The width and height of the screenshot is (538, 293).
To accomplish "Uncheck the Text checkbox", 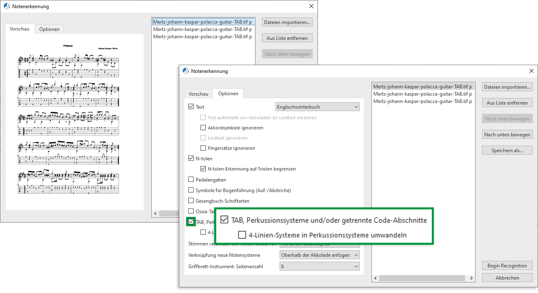I will pyautogui.click(x=191, y=107).
